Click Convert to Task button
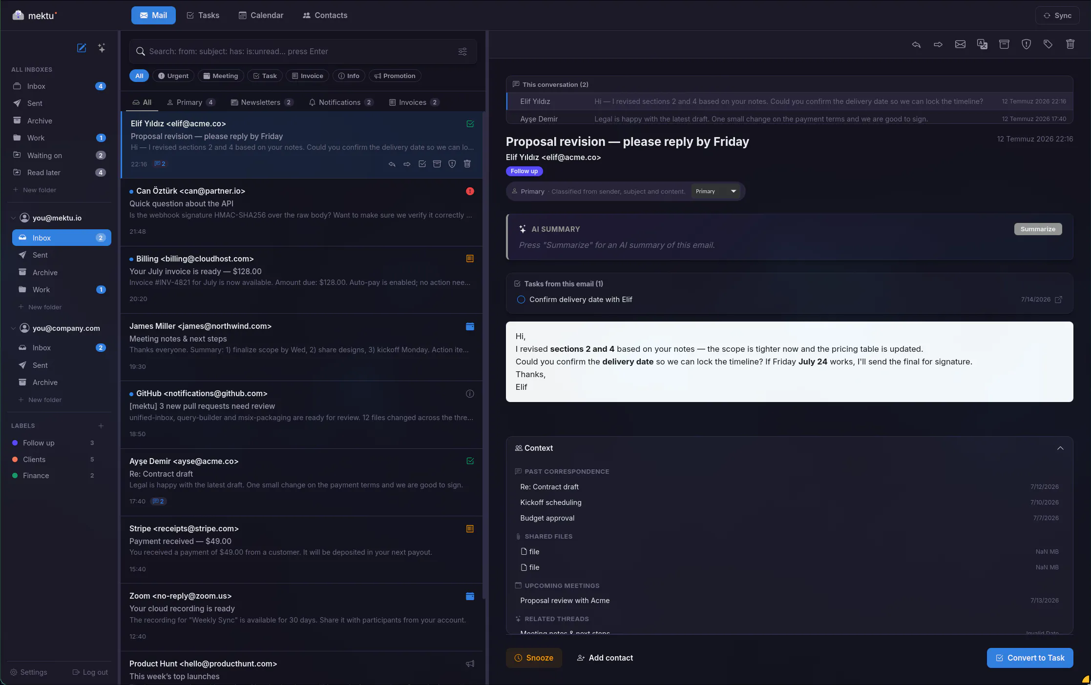Screen dimensions: 1091x685 tap(1030, 658)
